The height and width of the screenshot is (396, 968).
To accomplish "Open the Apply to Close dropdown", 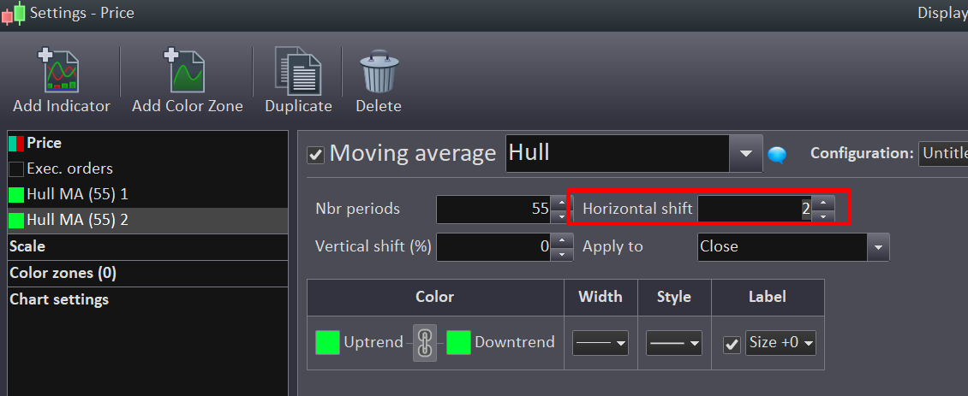I will click(878, 247).
